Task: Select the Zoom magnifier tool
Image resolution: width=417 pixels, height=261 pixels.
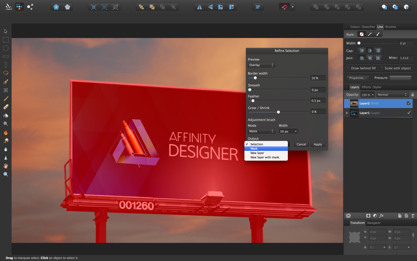Action: coord(6,174)
